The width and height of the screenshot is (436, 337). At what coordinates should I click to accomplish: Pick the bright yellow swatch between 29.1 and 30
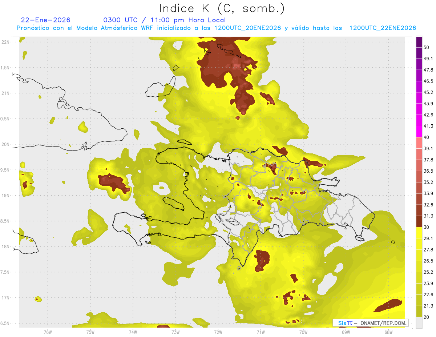[419, 233]
